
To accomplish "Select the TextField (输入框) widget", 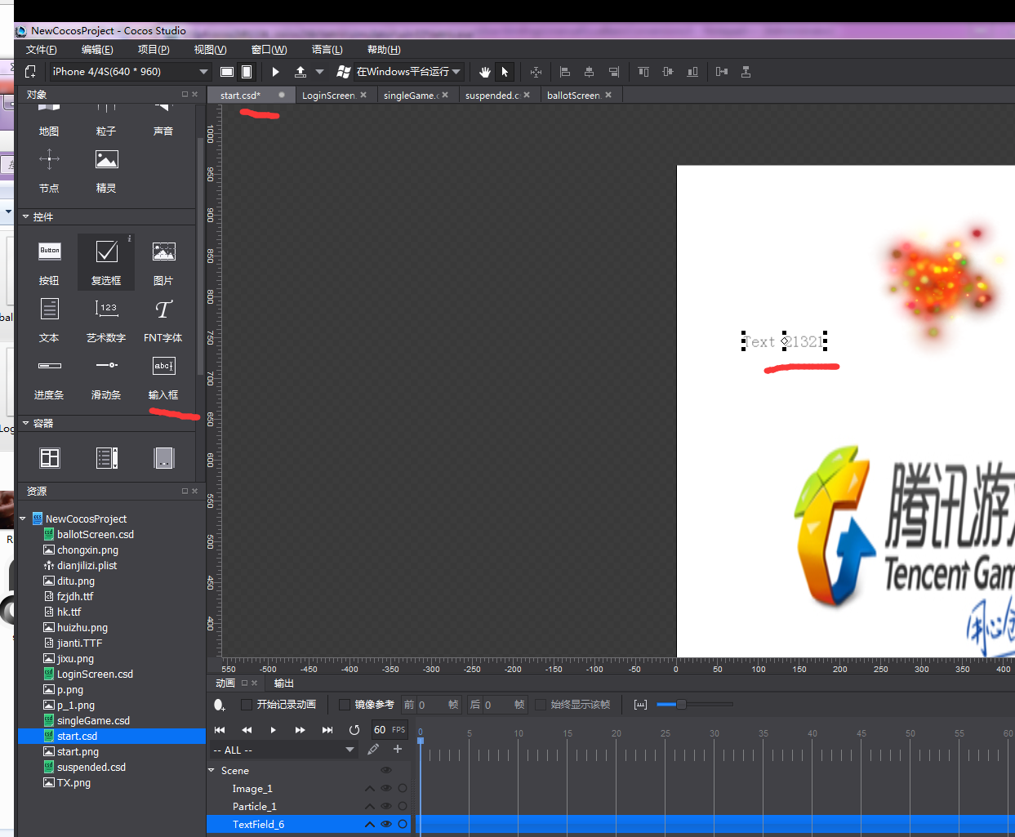I will (x=163, y=367).
